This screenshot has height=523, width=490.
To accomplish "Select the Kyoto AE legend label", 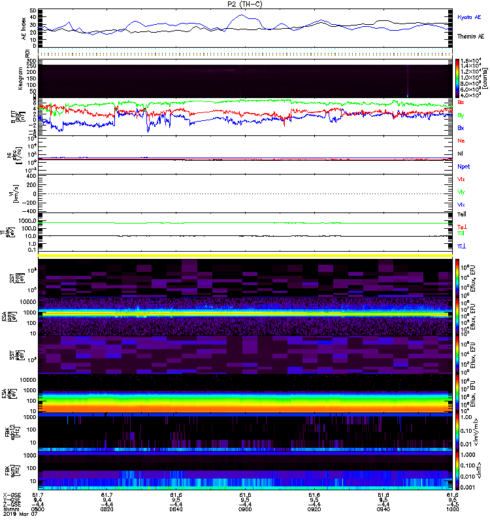I will pos(470,16).
